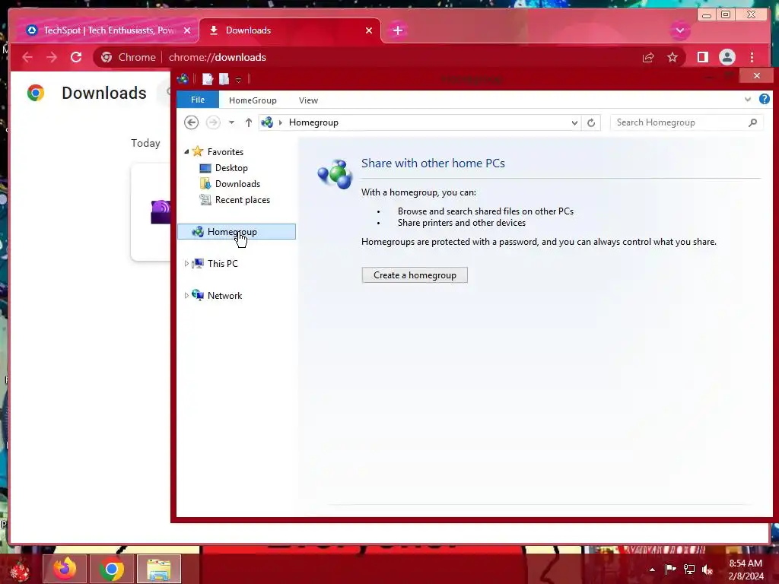This screenshot has width=779, height=584.
Task: Close the TechSpot tab in Chrome
Action: click(187, 30)
